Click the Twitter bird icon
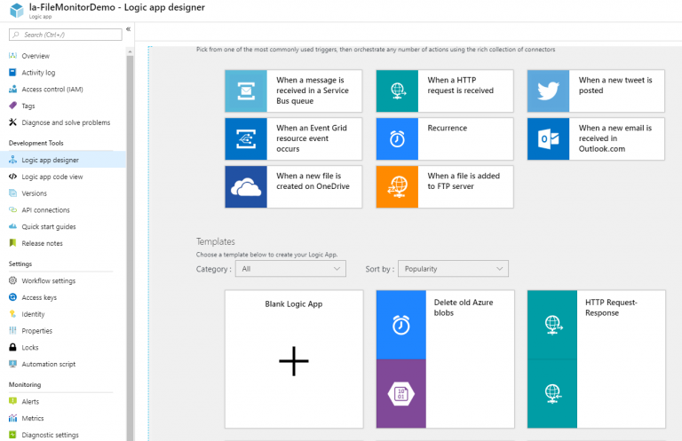Viewport: 682px width, 441px height. 549,91
